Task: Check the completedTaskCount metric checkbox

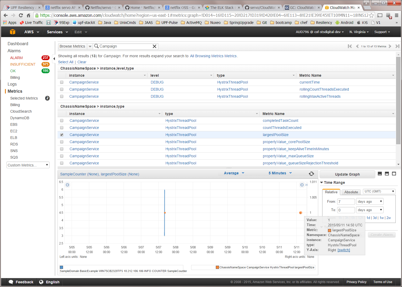Action: tap(62, 121)
